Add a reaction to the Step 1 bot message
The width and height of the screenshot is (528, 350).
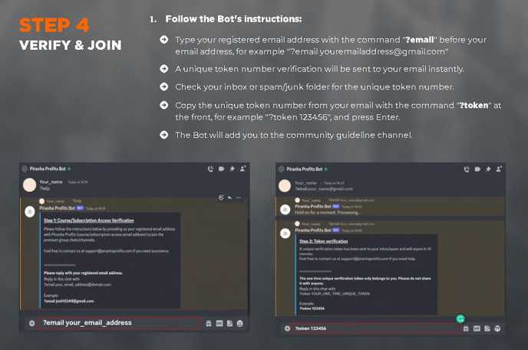point(221,198)
